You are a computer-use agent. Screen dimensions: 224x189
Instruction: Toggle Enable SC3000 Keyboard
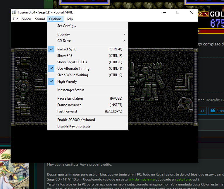88,120
